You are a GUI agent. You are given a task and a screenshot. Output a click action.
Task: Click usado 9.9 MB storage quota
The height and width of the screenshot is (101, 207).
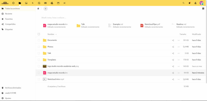tap(18, 93)
